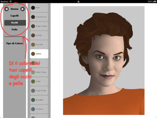
Task: Switch to the Pelle tab
Action: point(14,29)
